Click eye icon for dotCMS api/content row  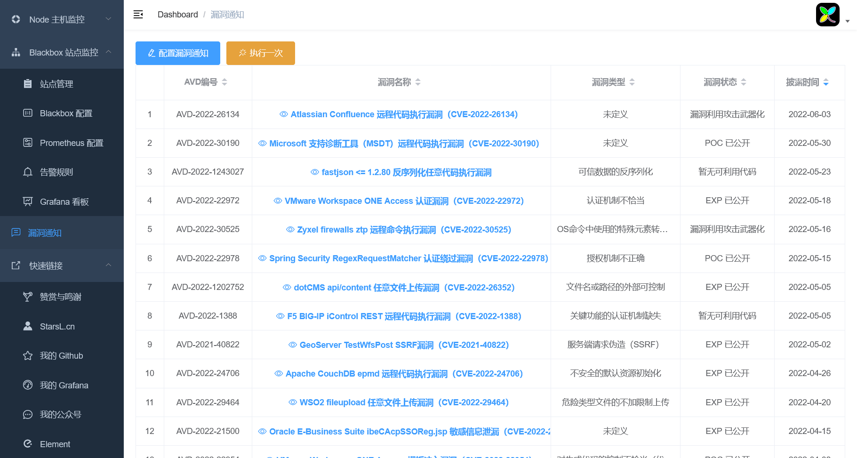287,288
